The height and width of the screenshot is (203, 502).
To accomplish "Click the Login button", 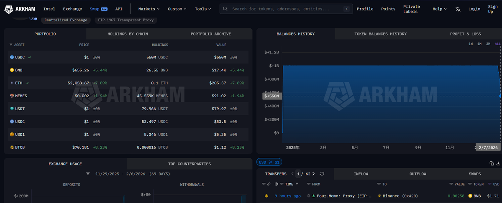I will 474,9.
